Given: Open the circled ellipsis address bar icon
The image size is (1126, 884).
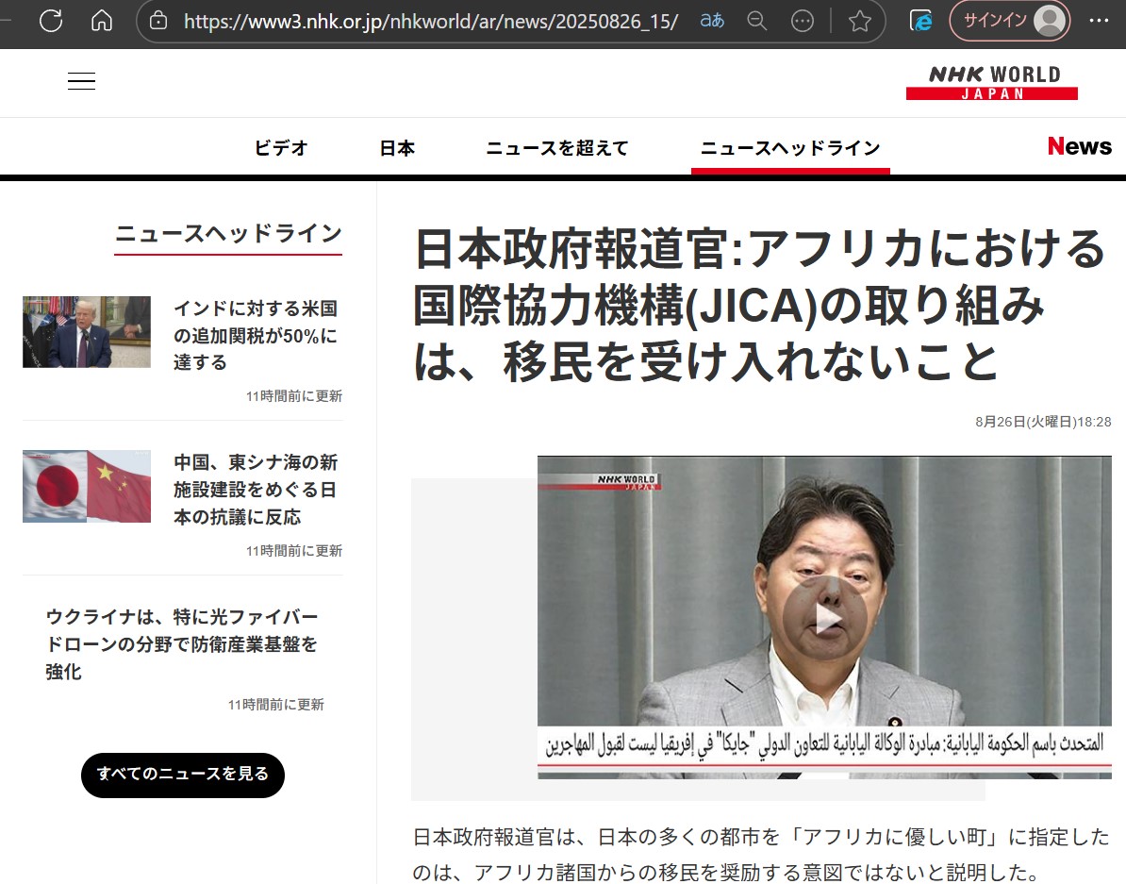Looking at the screenshot, I should tap(803, 21).
